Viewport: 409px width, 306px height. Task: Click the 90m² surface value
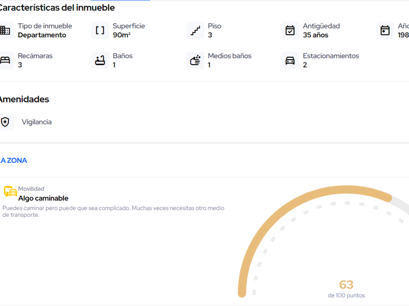[x=122, y=35]
